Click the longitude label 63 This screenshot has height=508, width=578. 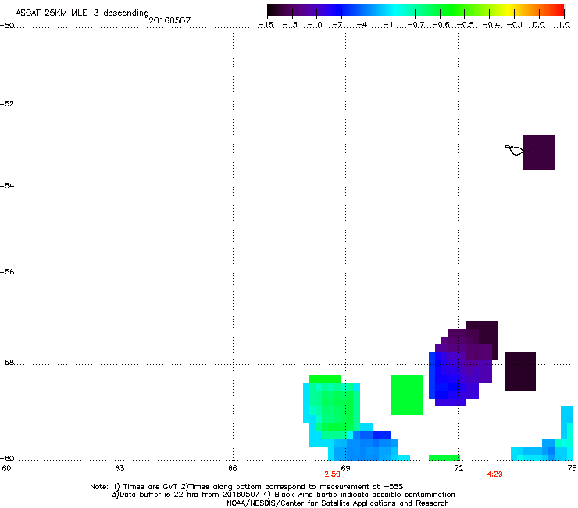coord(120,468)
